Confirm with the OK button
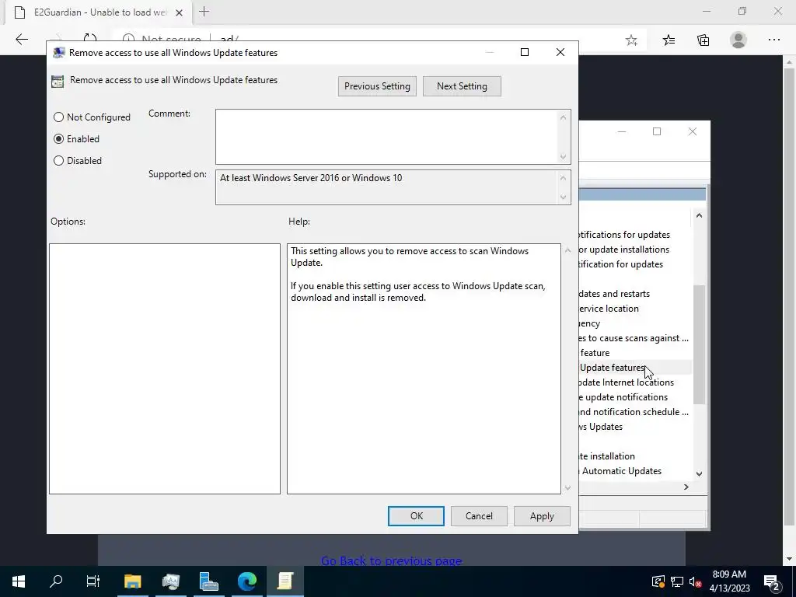Viewport: 796px width, 597px height. (x=417, y=516)
